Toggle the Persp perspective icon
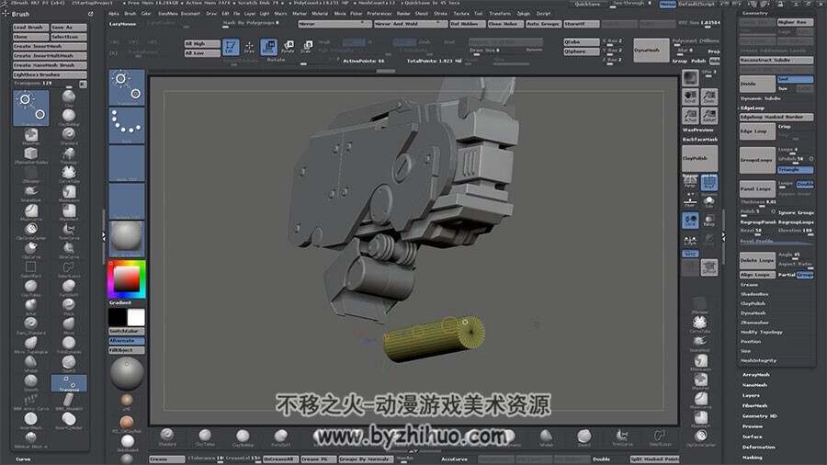This screenshot has height=465, width=827. pos(690,182)
